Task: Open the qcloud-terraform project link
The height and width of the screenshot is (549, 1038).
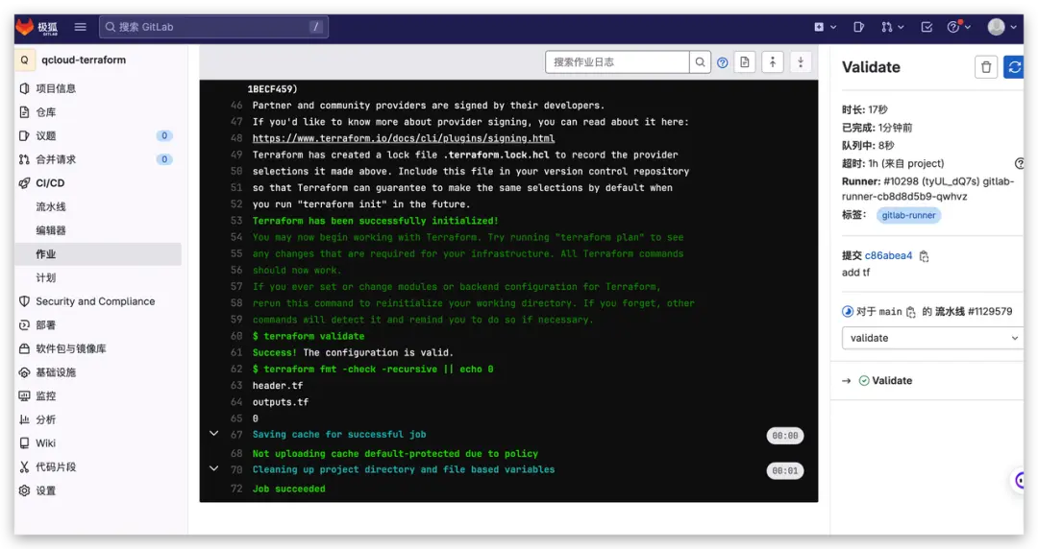Action: pos(84,60)
